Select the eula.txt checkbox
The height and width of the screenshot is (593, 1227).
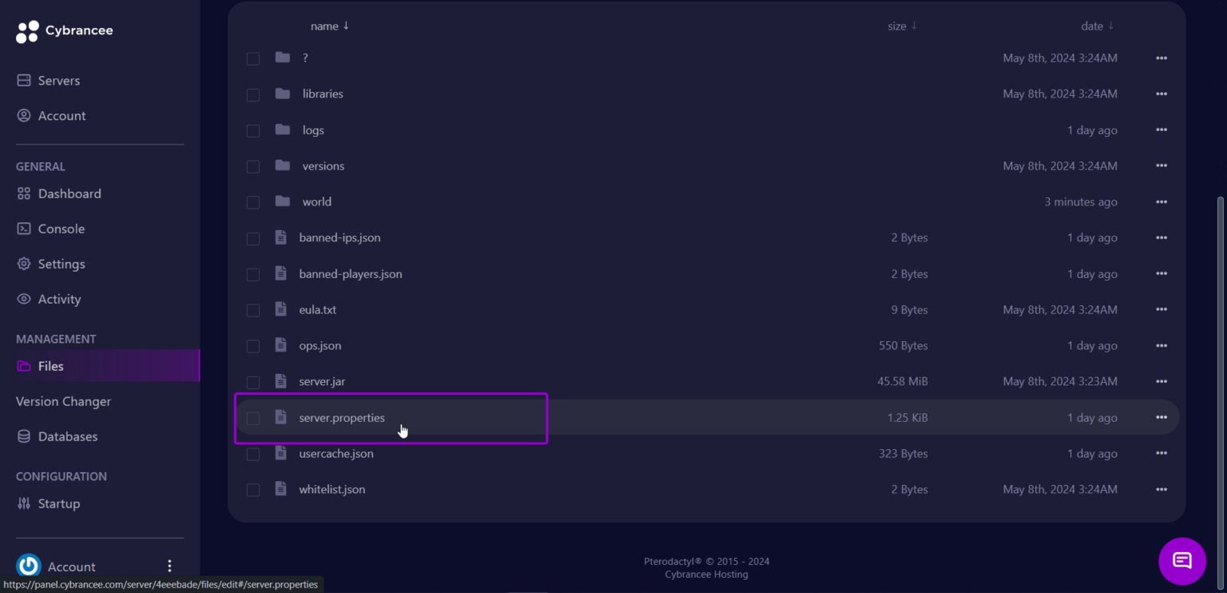tap(253, 310)
